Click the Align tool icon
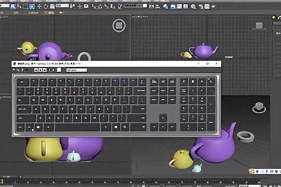The height and width of the screenshot is (187, 281). [x=158, y=6]
